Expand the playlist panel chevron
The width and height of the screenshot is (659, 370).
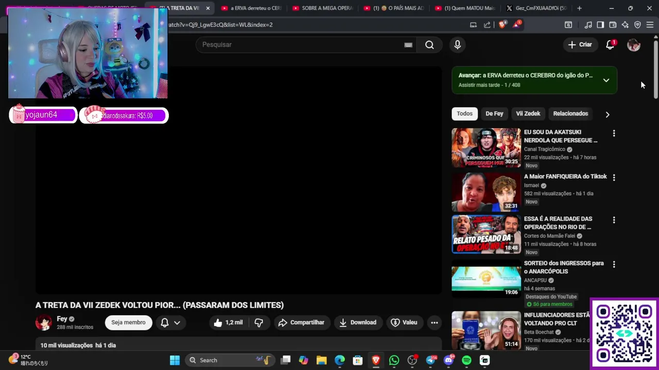pyautogui.click(x=606, y=80)
